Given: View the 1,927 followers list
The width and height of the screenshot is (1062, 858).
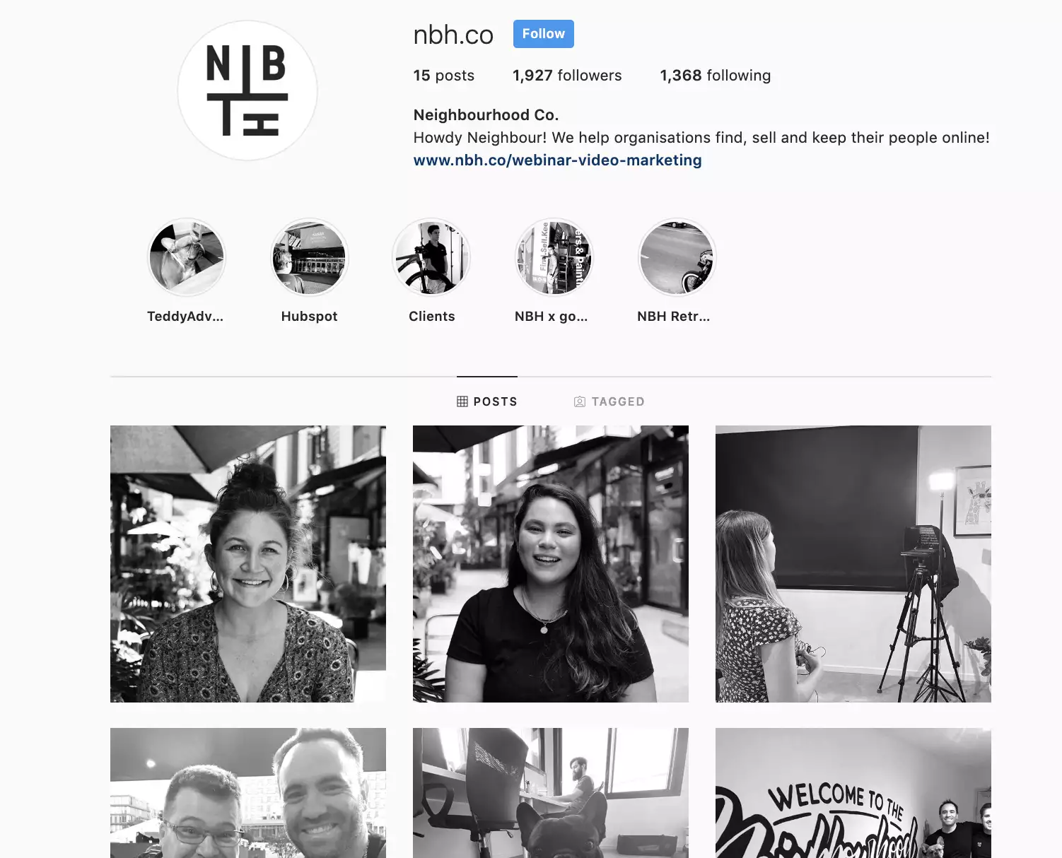Looking at the screenshot, I should pyautogui.click(x=567, y=76).
